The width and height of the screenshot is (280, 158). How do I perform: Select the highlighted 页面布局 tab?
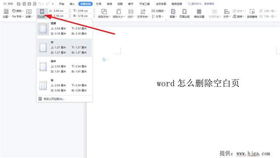pyautogui.click(x=86, y=4)
